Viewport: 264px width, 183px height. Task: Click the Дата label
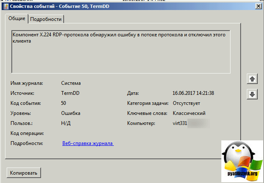pyautogui.click(x=133, y=93)
